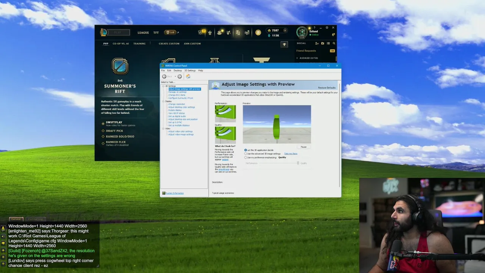Image resolution: width=485 pixels, height=273 pixels.
Task: Click the Pause button under preview
Action: pos(304,147)
